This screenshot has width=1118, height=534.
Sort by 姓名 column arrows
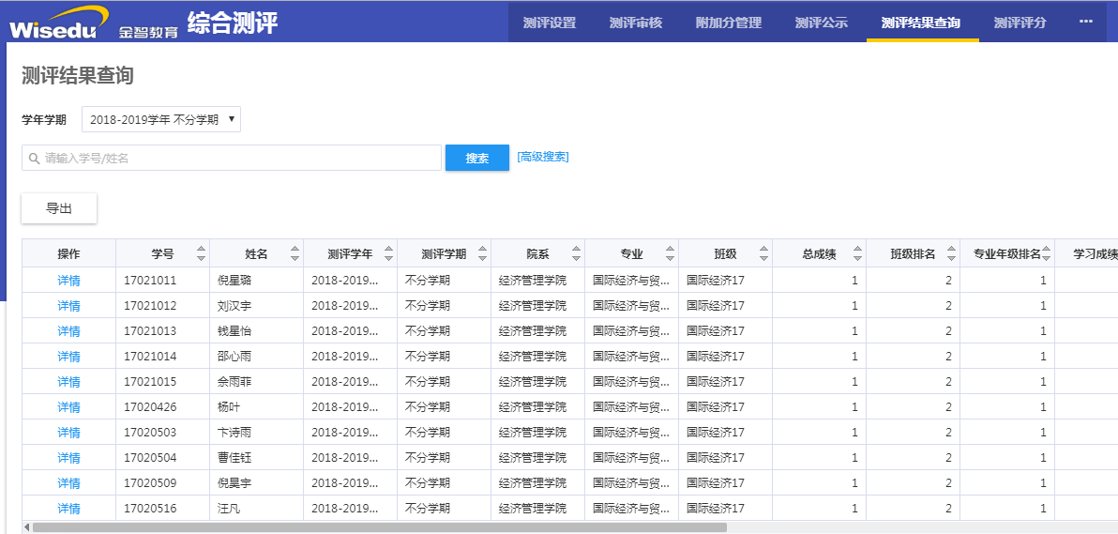point(295,253)
